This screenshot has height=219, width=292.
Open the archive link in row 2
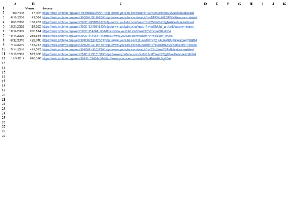coord(118,13)
